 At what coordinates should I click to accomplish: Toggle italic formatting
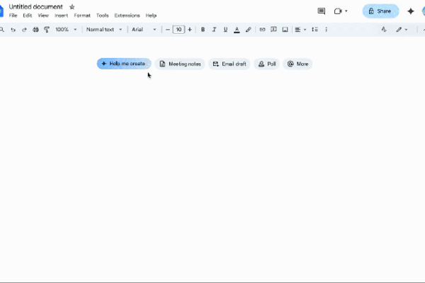tap(214, 30)
